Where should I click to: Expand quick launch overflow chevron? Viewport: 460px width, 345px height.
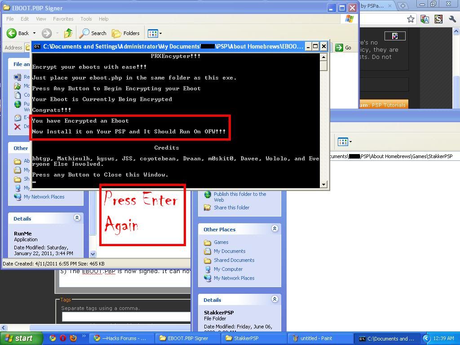point(84,336)
